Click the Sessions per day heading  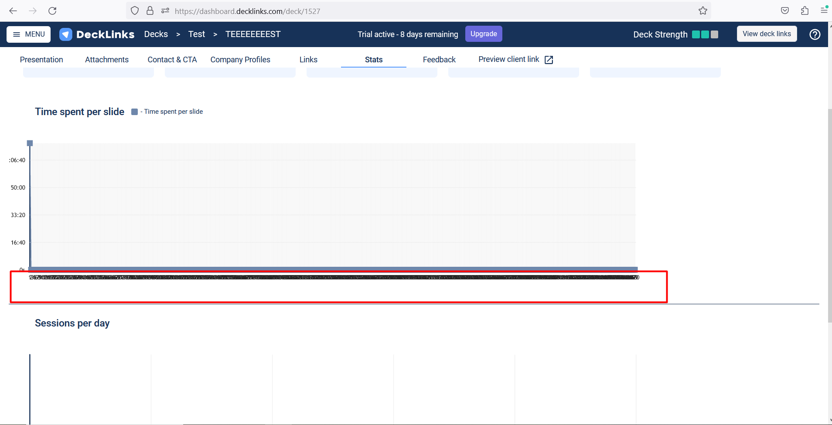(x=72, y=323)
